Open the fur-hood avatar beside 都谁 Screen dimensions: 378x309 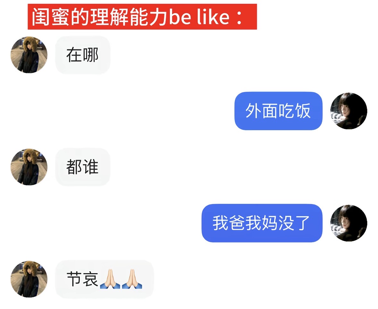pyautogui.click(x=29, y=167)
